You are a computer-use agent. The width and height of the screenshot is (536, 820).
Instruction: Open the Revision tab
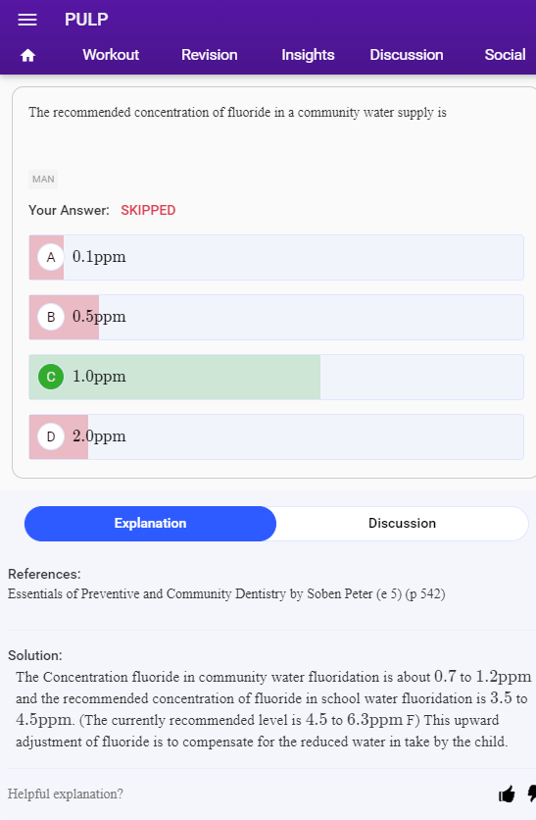coord(209,55)
